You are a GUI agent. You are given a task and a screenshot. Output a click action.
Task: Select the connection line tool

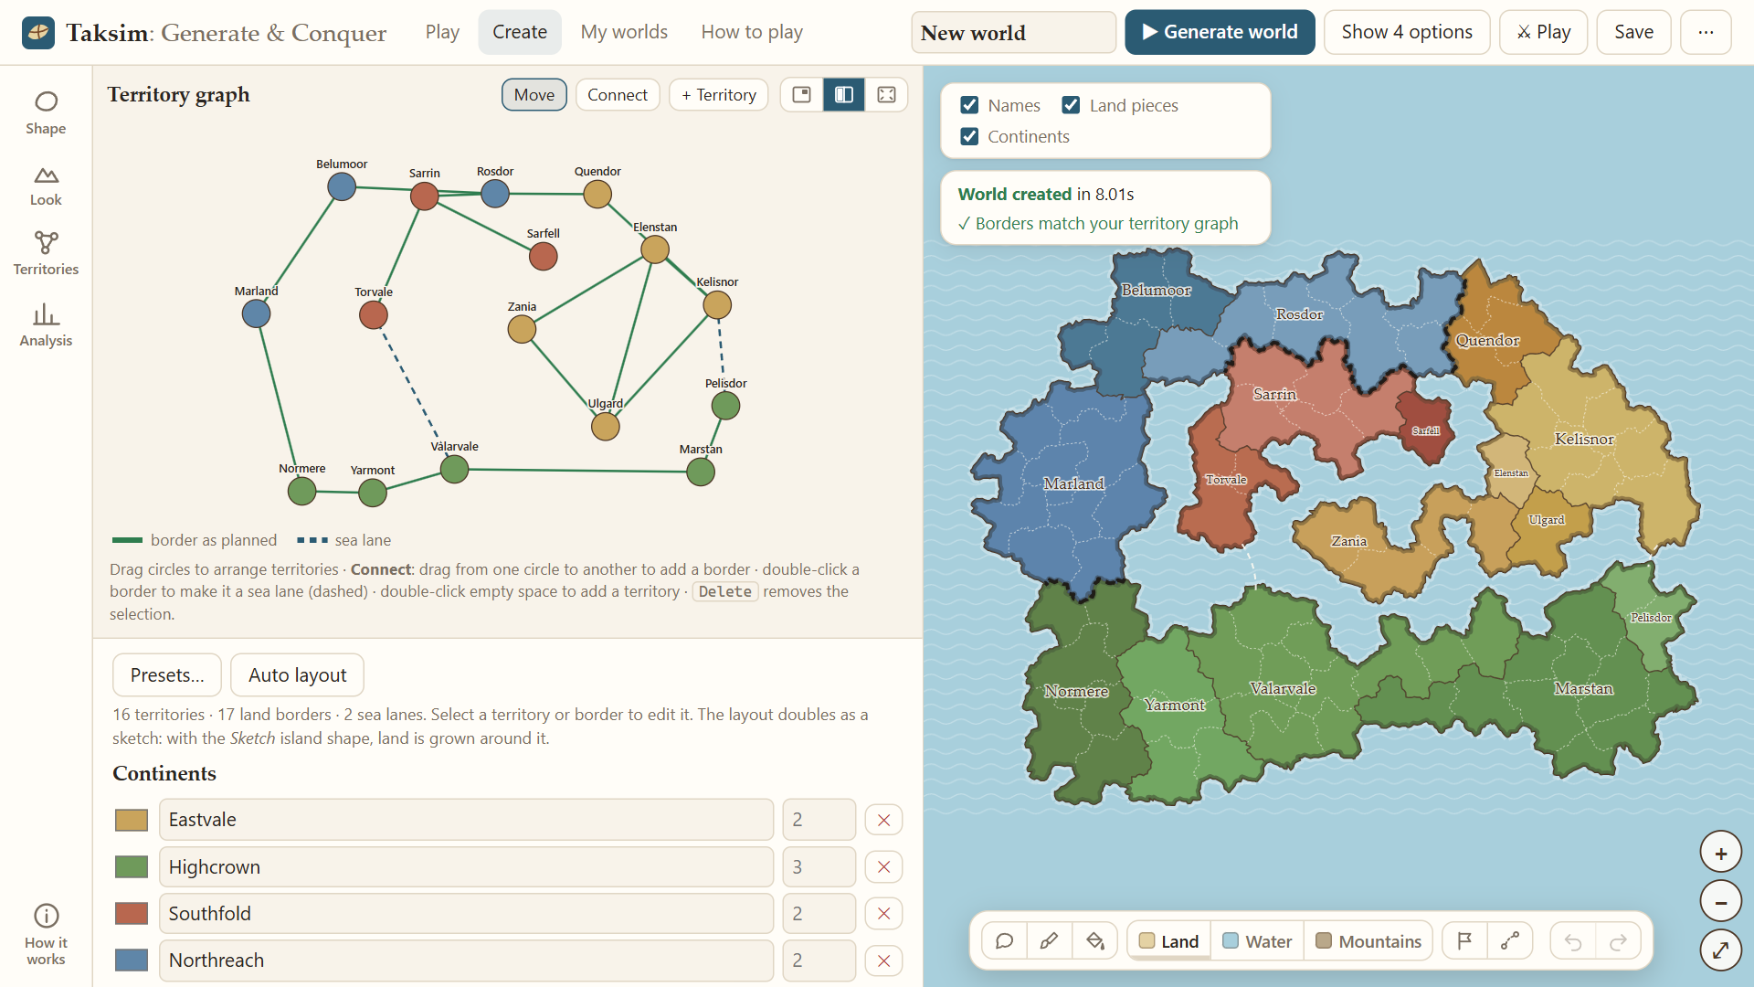(x=1510, y=941)
